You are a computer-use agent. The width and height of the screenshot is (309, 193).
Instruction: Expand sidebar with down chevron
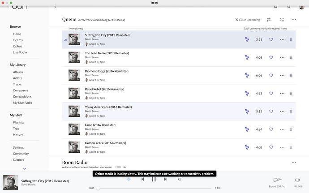click(x=25, y=168)
